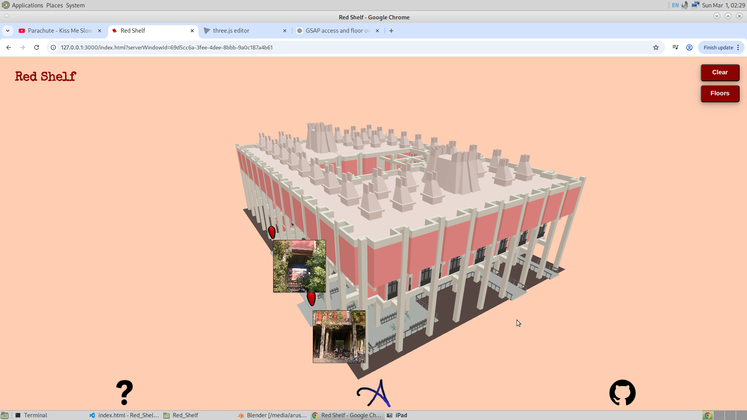Open the Applications menu
The height and width of the screenshot is (420, 747).
(27, 5)
